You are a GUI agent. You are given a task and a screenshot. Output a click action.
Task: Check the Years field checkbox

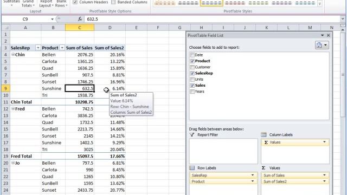(192, 92)
